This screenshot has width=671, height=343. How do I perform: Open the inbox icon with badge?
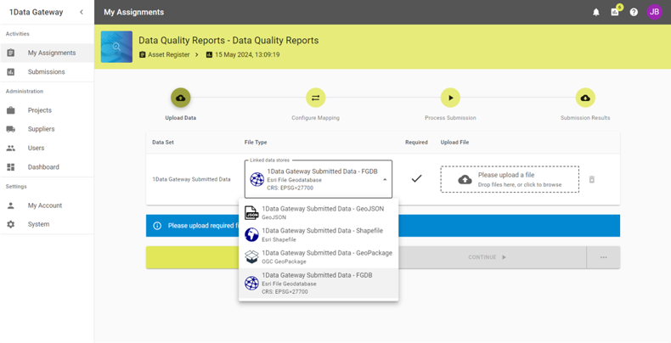coord(615,12)
